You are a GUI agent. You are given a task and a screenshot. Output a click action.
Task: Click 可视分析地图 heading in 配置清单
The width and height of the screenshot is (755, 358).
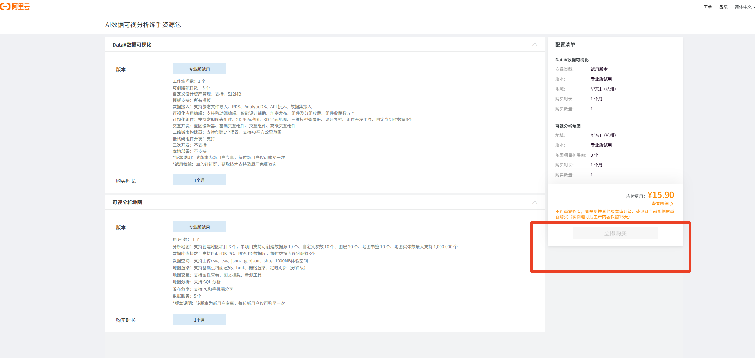click(x=568, y=126)
